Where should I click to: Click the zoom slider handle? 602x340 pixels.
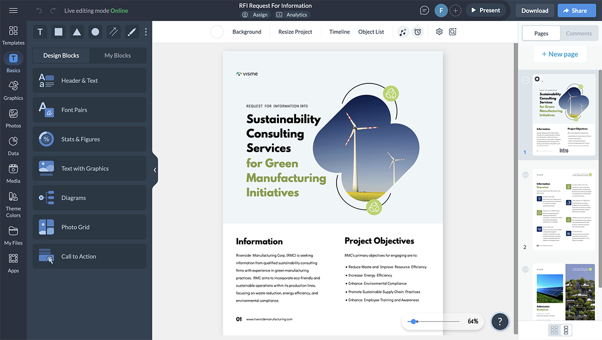(413, 321)
